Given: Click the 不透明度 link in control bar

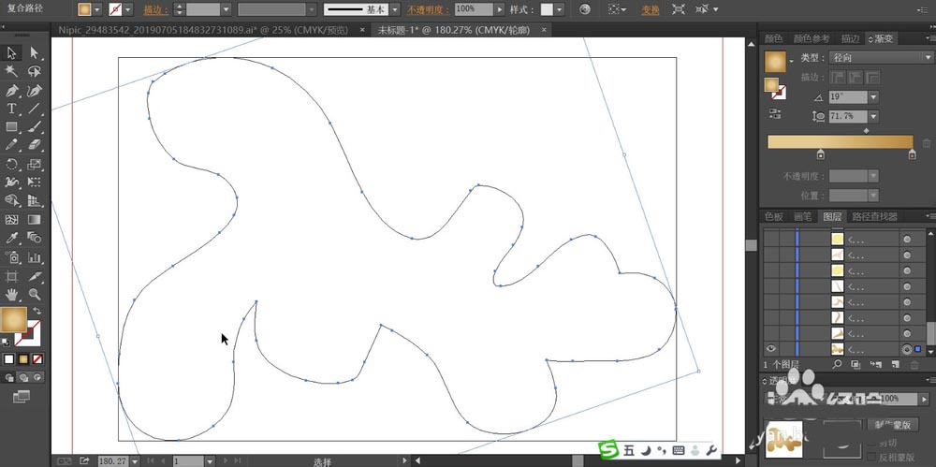Looking at the screenshot, I should (x=428, y=9).
